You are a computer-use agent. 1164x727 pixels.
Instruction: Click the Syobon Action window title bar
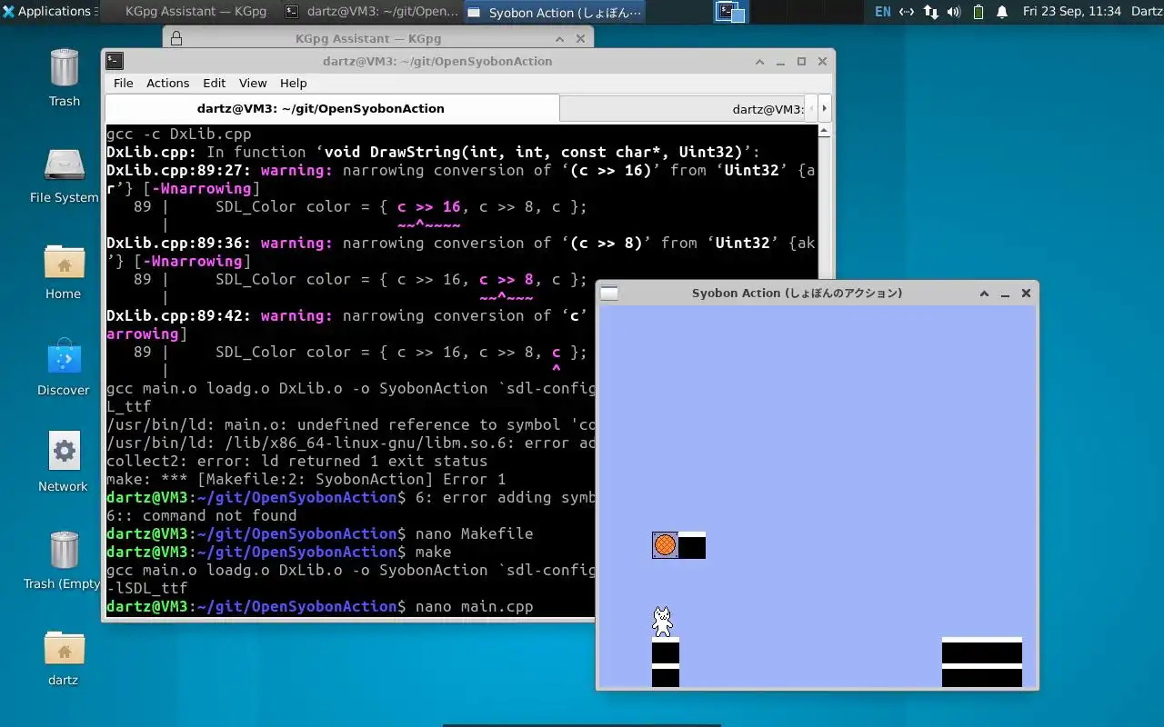tap(797, 293)
